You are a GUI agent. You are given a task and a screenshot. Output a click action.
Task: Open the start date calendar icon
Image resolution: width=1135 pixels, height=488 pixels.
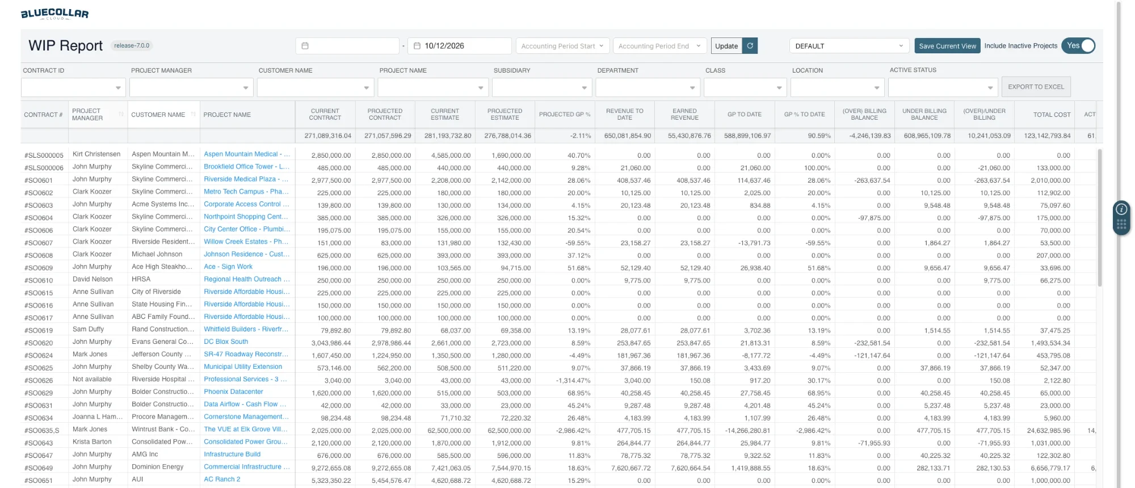[305, 46]
